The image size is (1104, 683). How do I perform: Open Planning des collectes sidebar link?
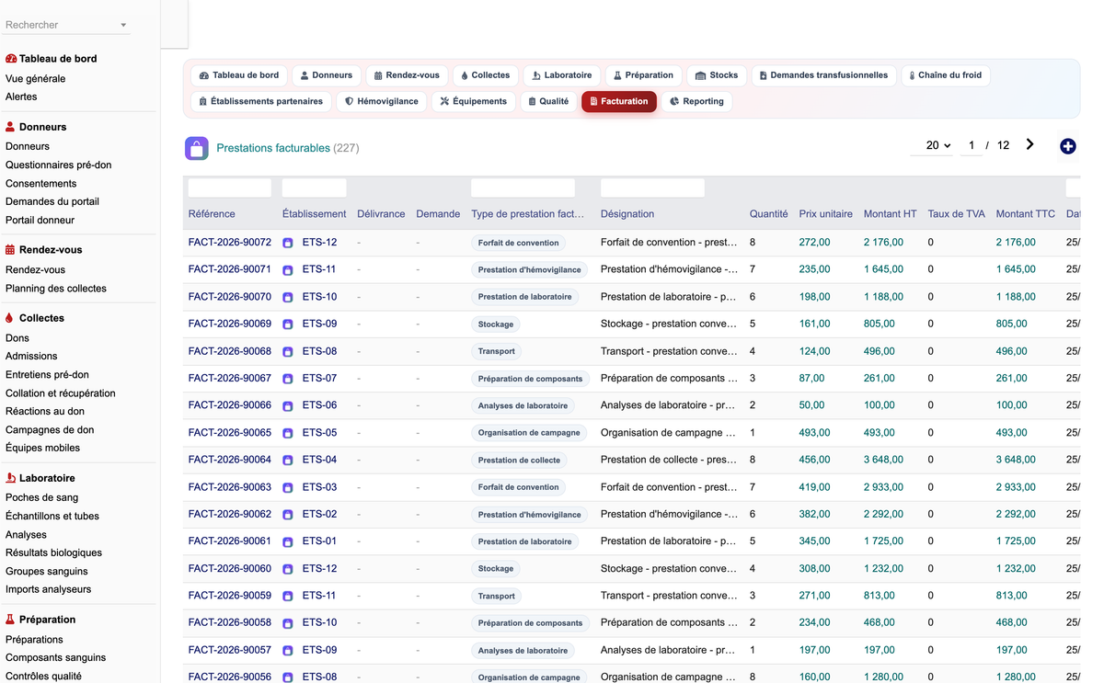coord(56,289)
